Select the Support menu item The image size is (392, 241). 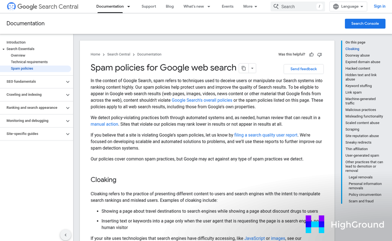click(149, 6)
